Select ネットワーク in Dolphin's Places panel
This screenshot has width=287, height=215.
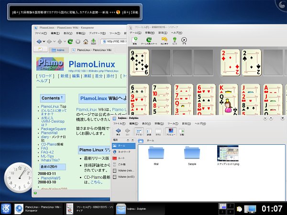124,152
